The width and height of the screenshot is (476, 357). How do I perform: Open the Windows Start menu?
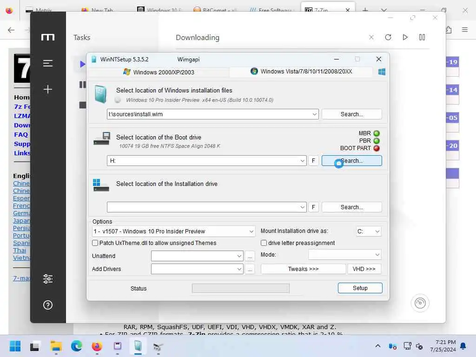click(x=15, y=346)
